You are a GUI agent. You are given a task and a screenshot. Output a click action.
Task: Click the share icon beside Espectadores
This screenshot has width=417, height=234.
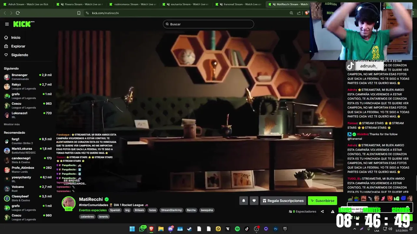(x=322, y=212)
